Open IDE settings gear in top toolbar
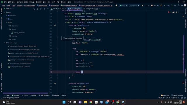The width and height of the screenshot is (187, 105). tap(182, 5)
